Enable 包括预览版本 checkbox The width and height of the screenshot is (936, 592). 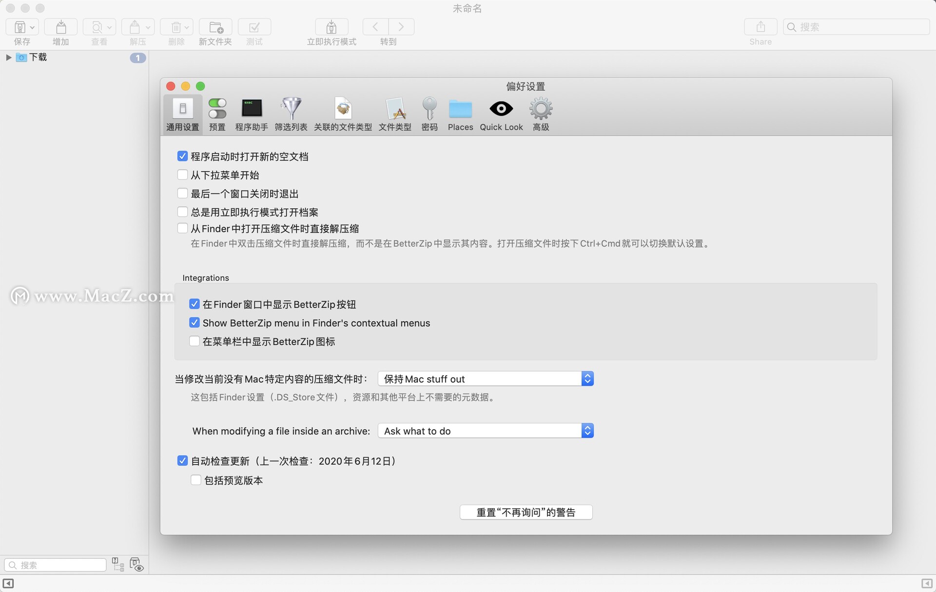click(195, 480)
